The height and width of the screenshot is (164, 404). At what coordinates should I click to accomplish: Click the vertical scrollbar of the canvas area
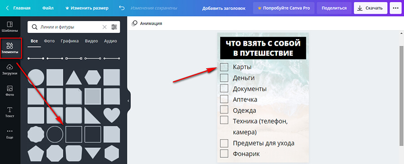pyautogui.click(x=402, y=96)
